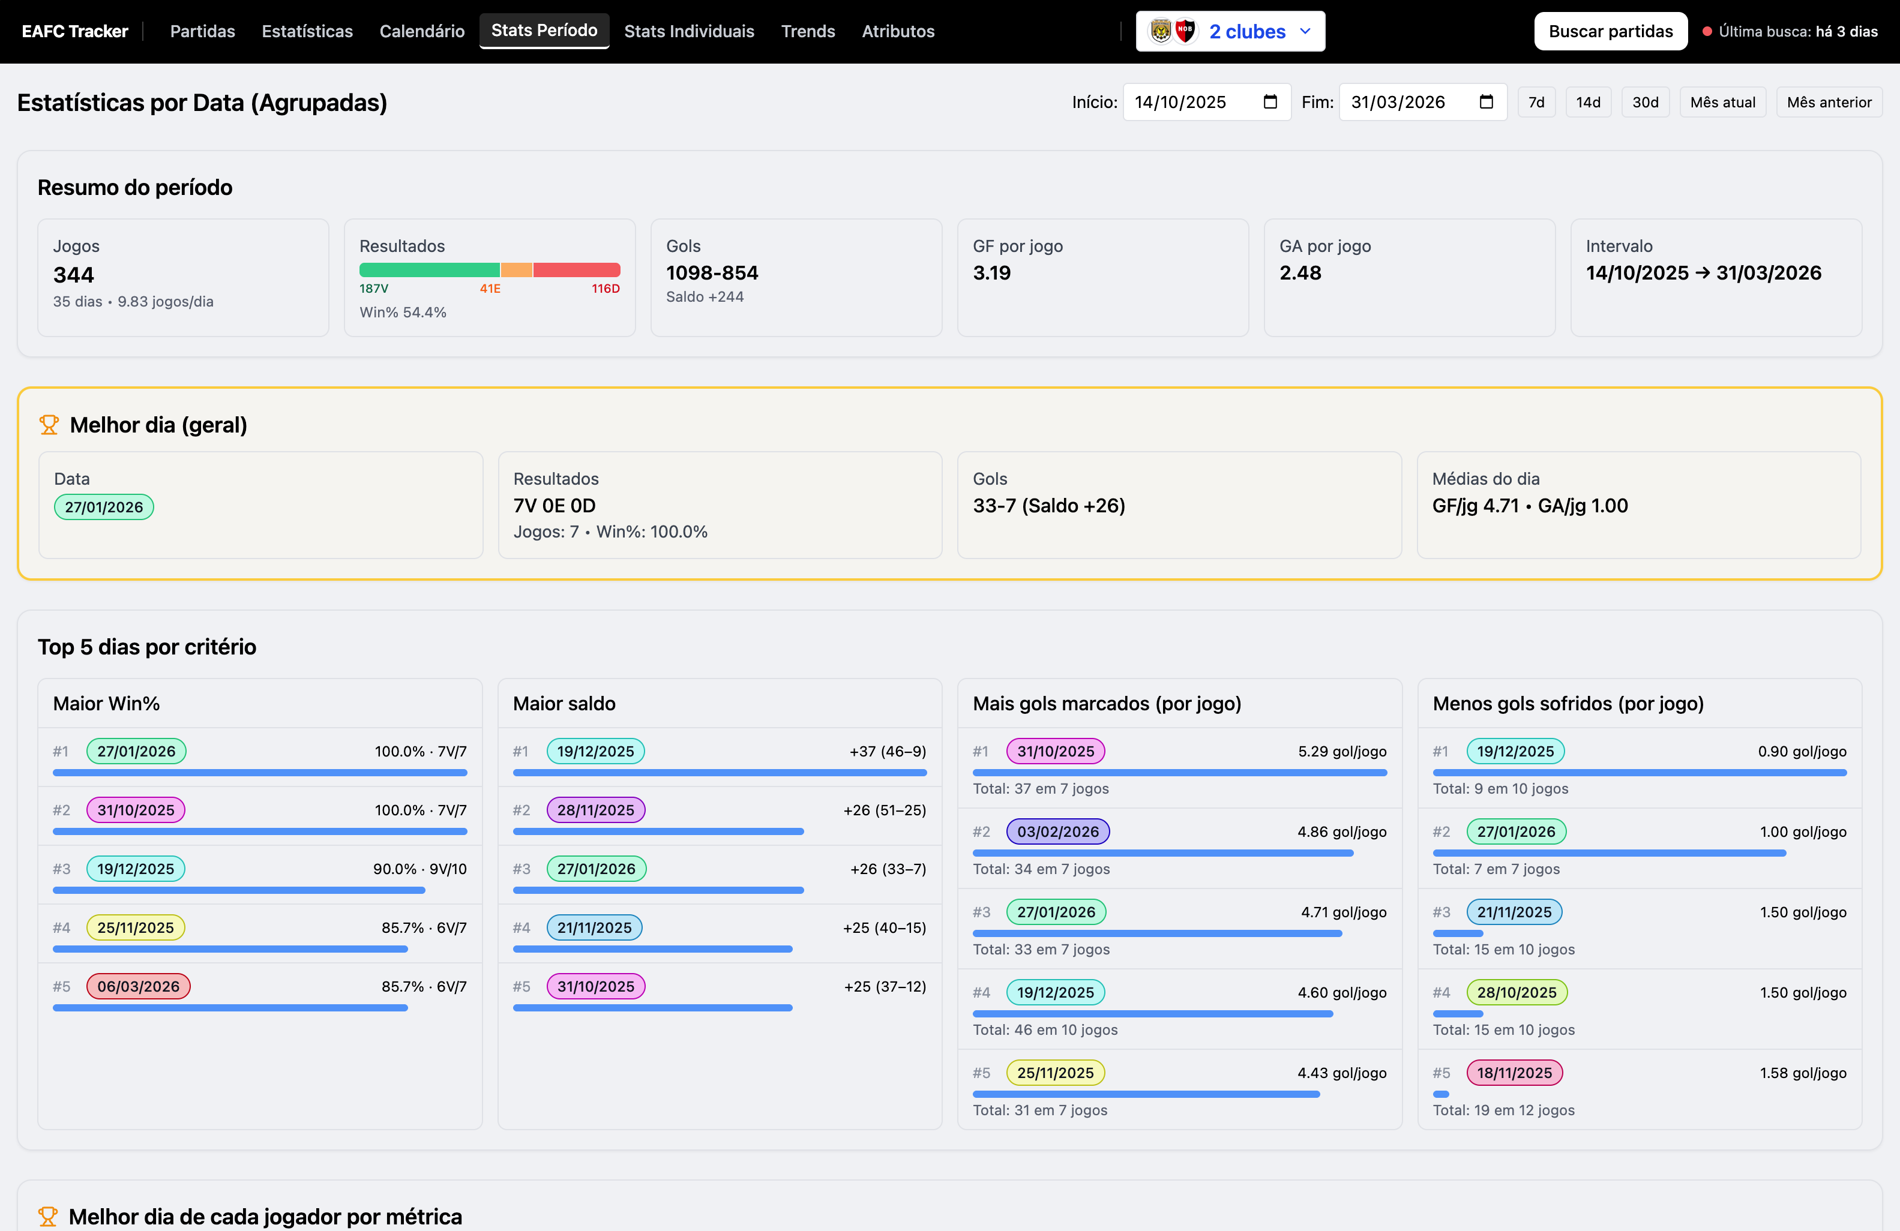Switch to the Partidas tab
This screenshot has height=1231, width=1900.
202,31
